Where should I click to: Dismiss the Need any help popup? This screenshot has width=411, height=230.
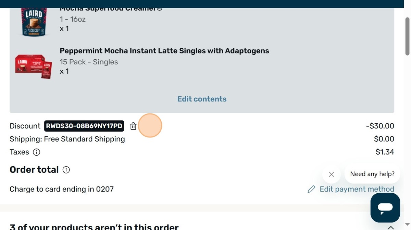pyautogui.click(x=331, y=174)
